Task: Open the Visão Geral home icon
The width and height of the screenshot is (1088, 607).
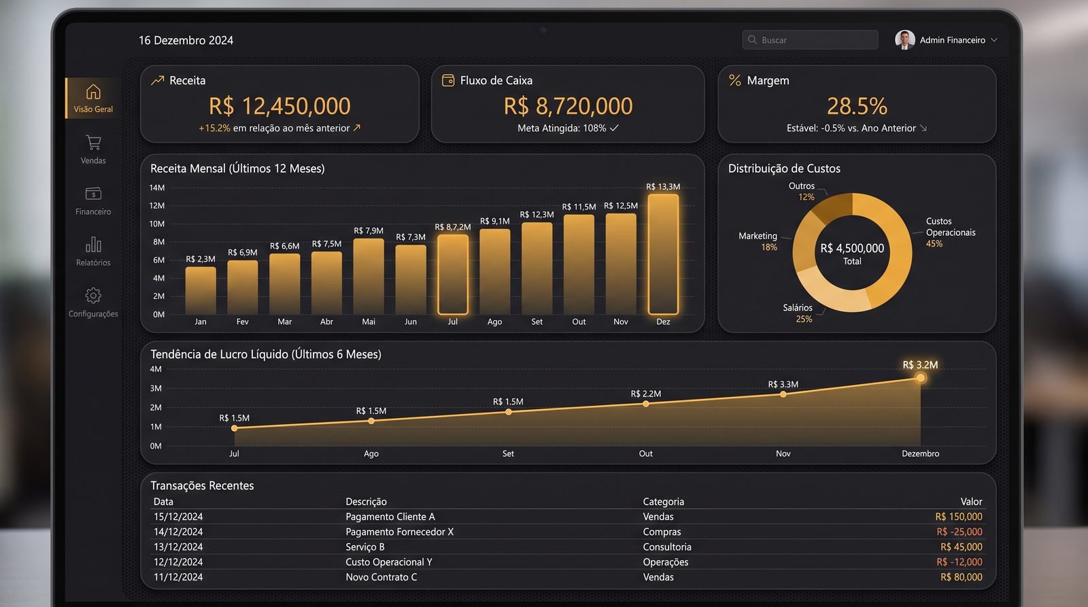Action: [93, 91]
